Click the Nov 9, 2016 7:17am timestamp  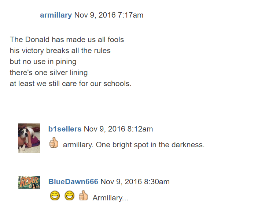click(109, 15)
